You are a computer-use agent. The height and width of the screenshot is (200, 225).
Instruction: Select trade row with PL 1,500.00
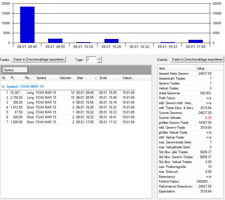click(68, 122)
